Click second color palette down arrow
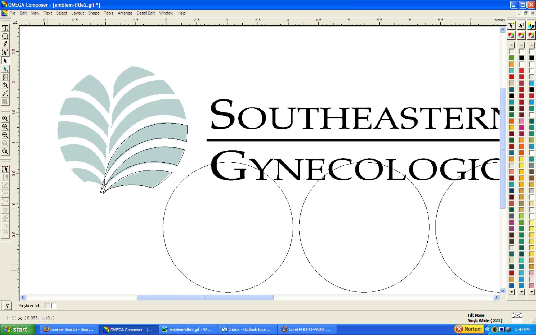The width and height of the screenshot is (536, 335). pyautogui.click(x=522, y=292)
